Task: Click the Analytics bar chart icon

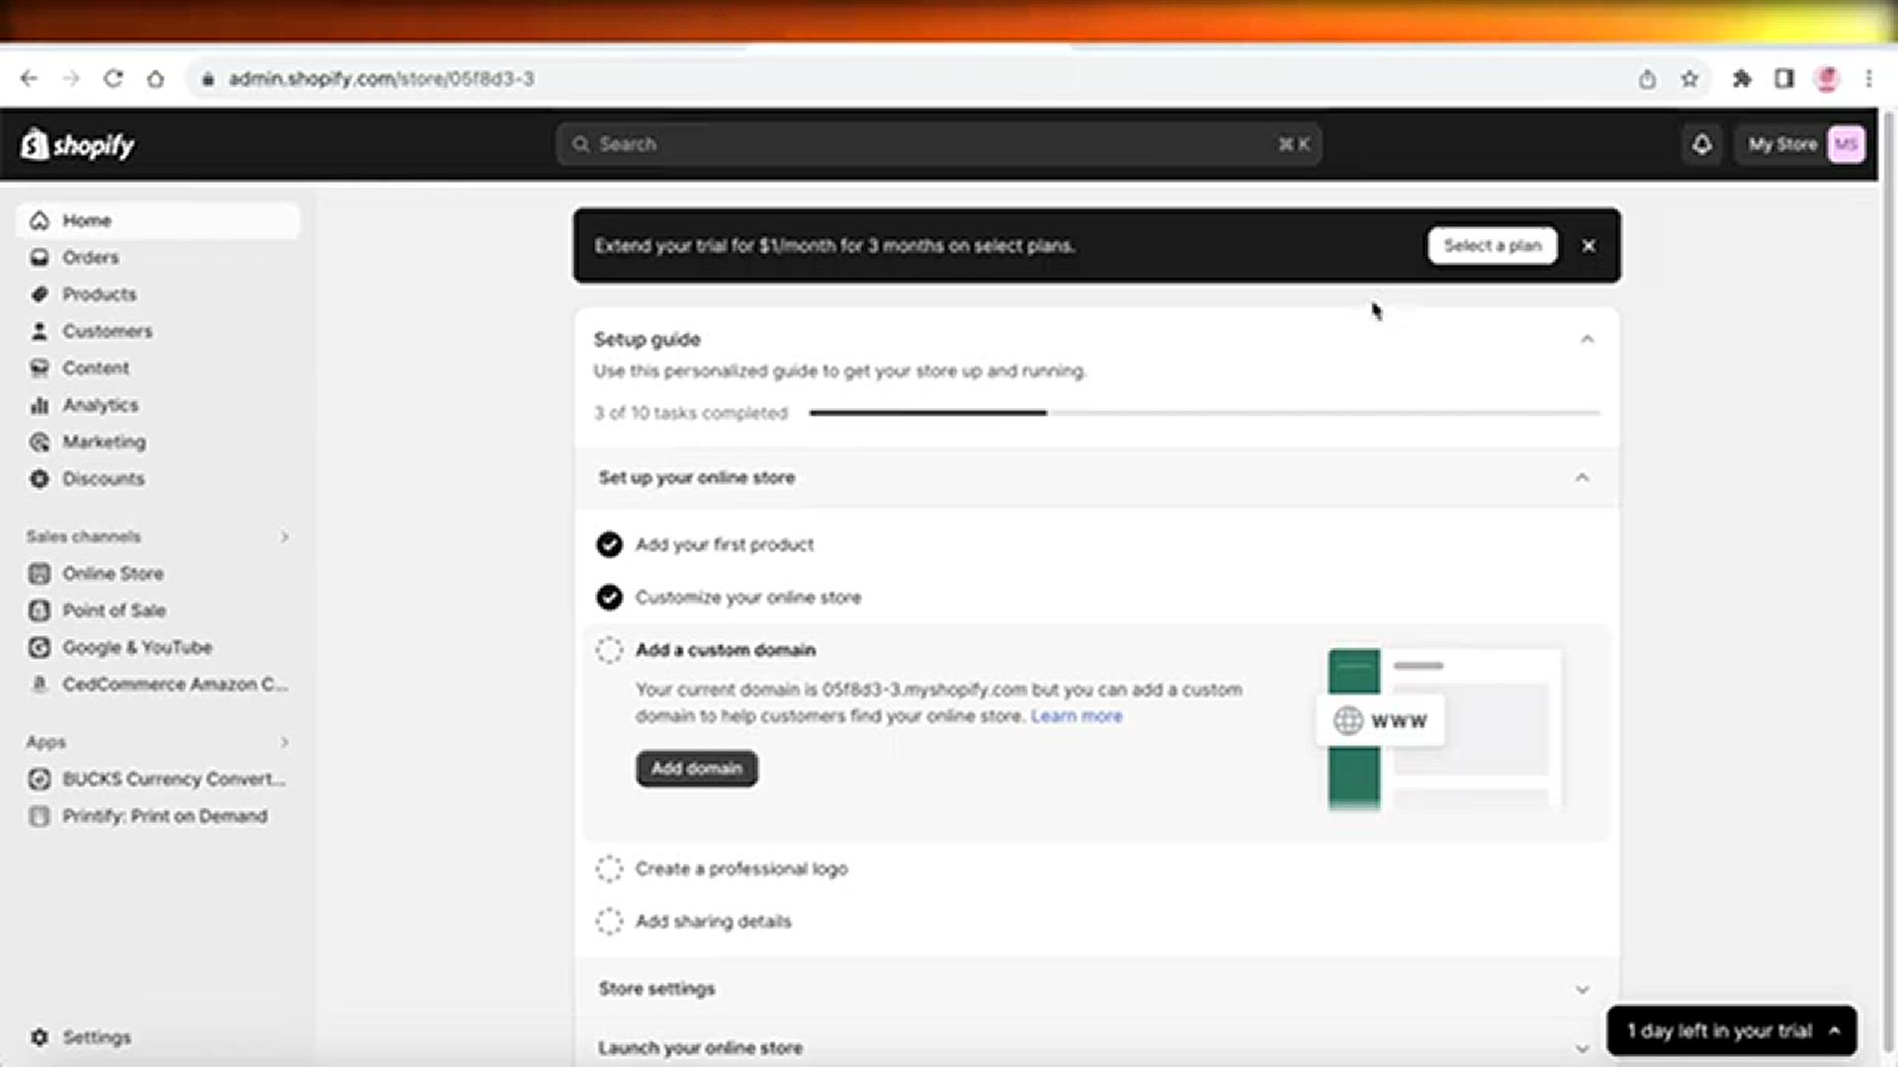Action: click(40, 405)
